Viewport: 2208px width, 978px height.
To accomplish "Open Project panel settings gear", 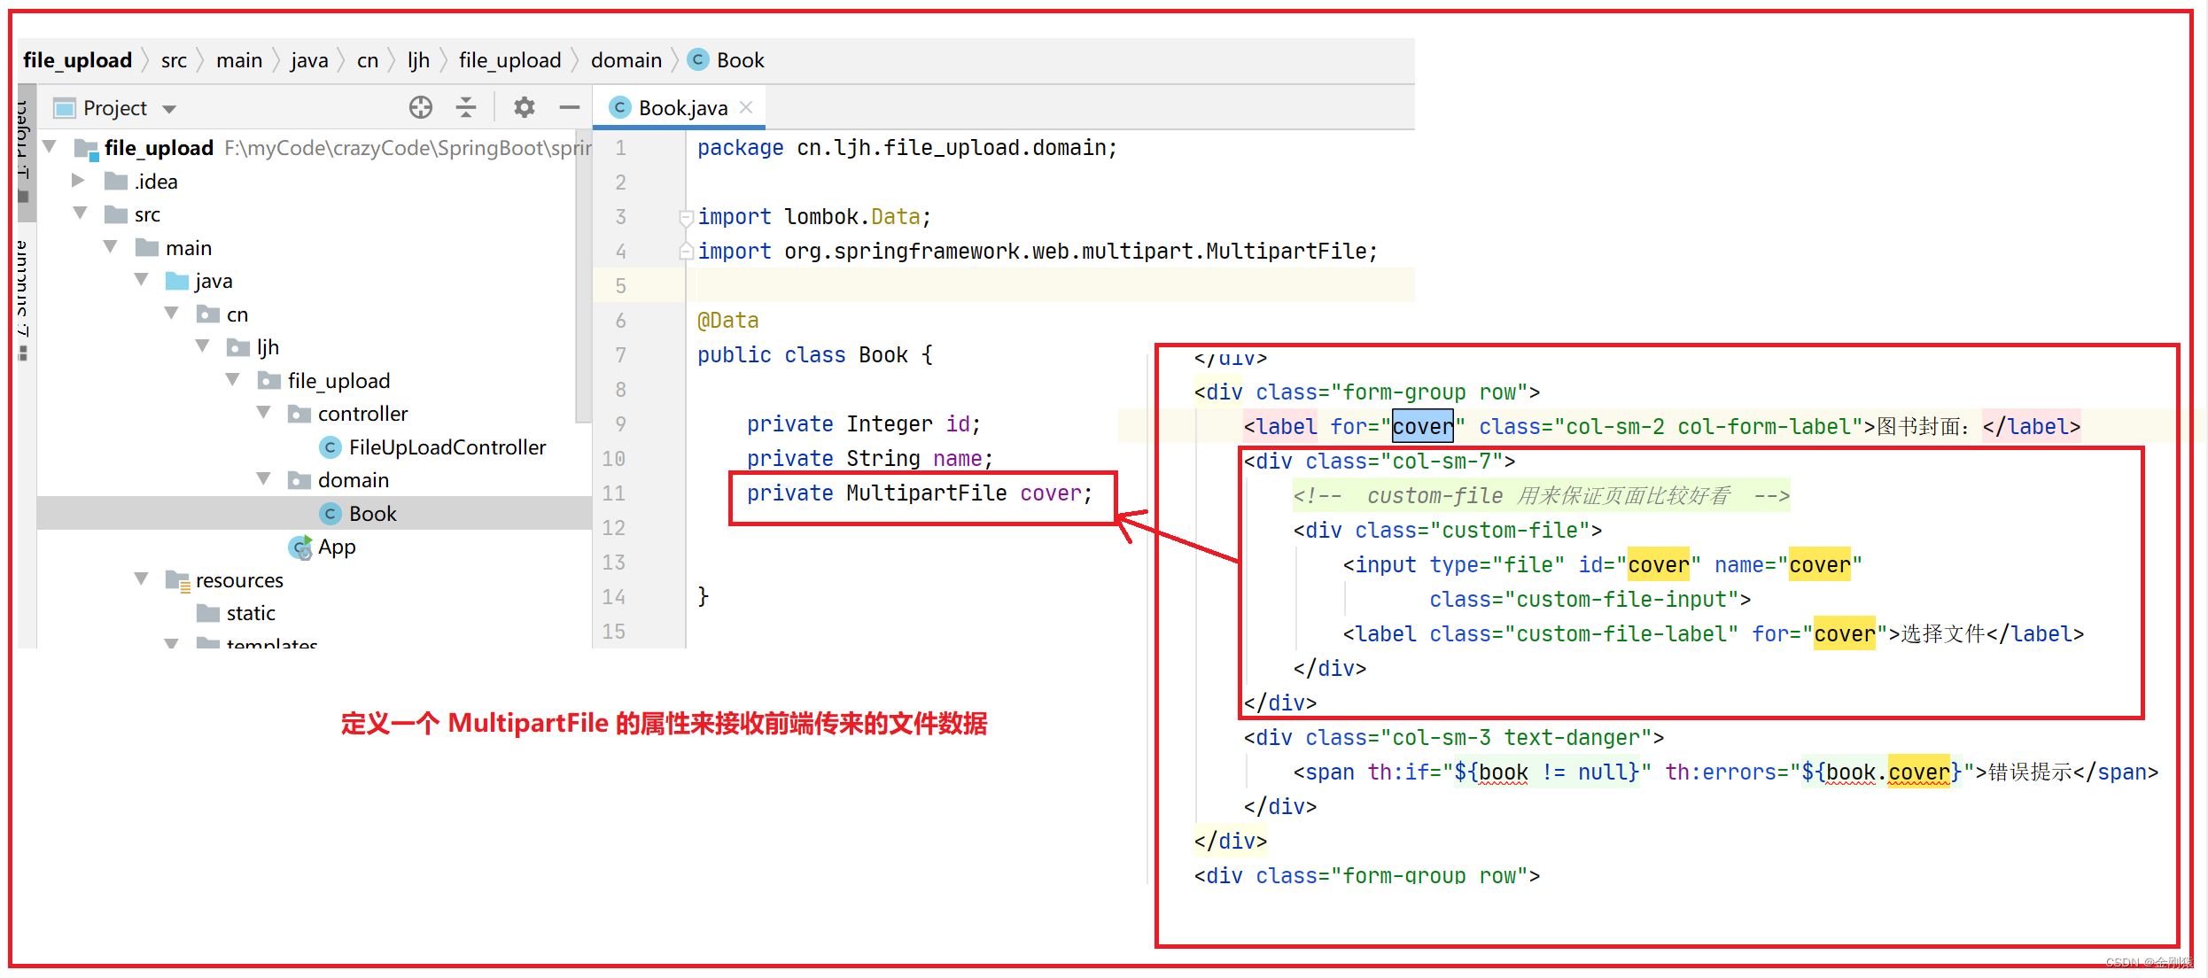I will click(x=525, y=108).
